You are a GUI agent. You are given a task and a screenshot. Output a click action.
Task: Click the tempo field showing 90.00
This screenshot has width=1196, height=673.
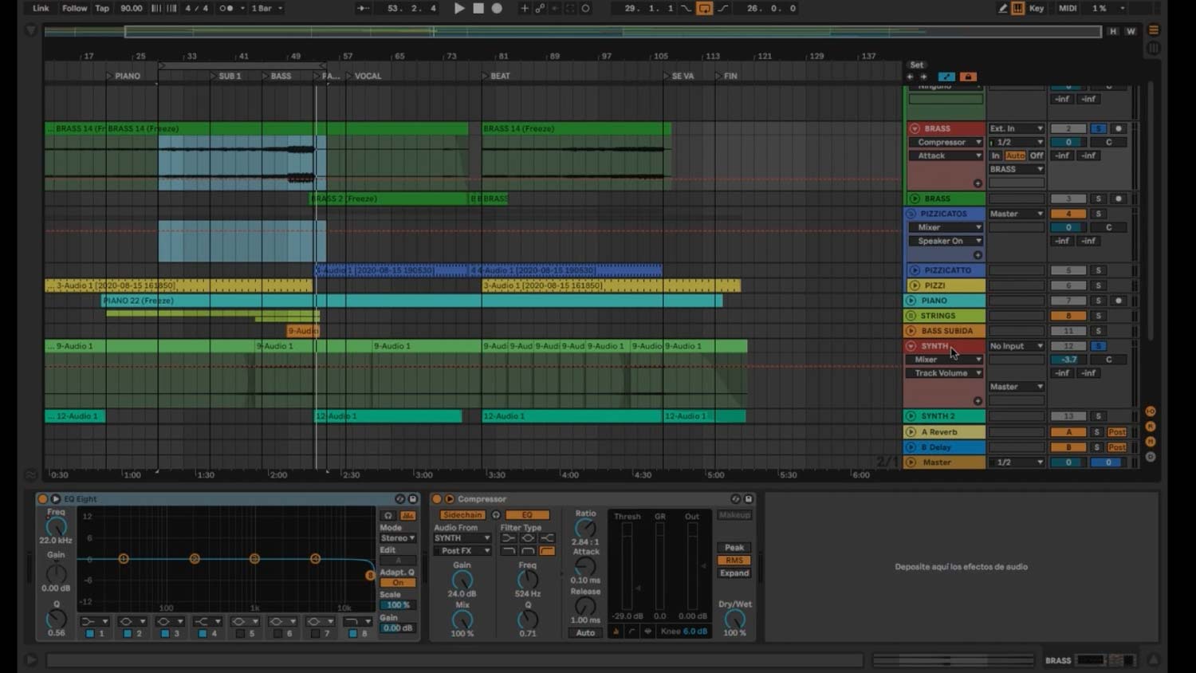[x=131, y=8]
